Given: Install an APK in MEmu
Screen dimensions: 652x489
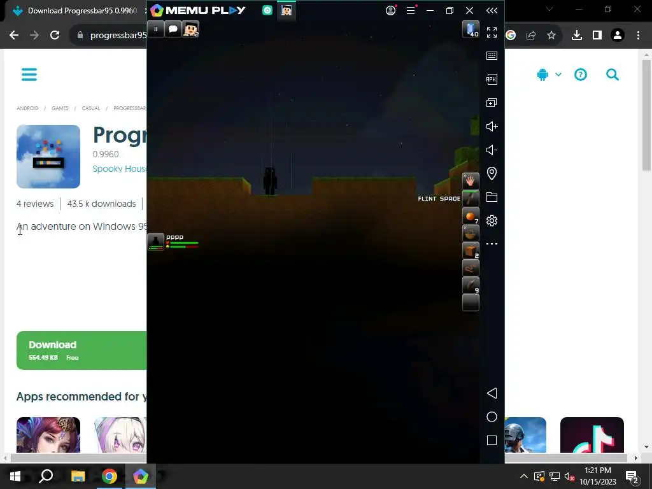Looking at the screenshot, I should [x=492, y=79].
